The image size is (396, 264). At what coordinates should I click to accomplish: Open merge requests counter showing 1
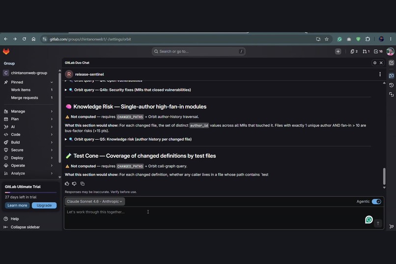tap(366, 52)
